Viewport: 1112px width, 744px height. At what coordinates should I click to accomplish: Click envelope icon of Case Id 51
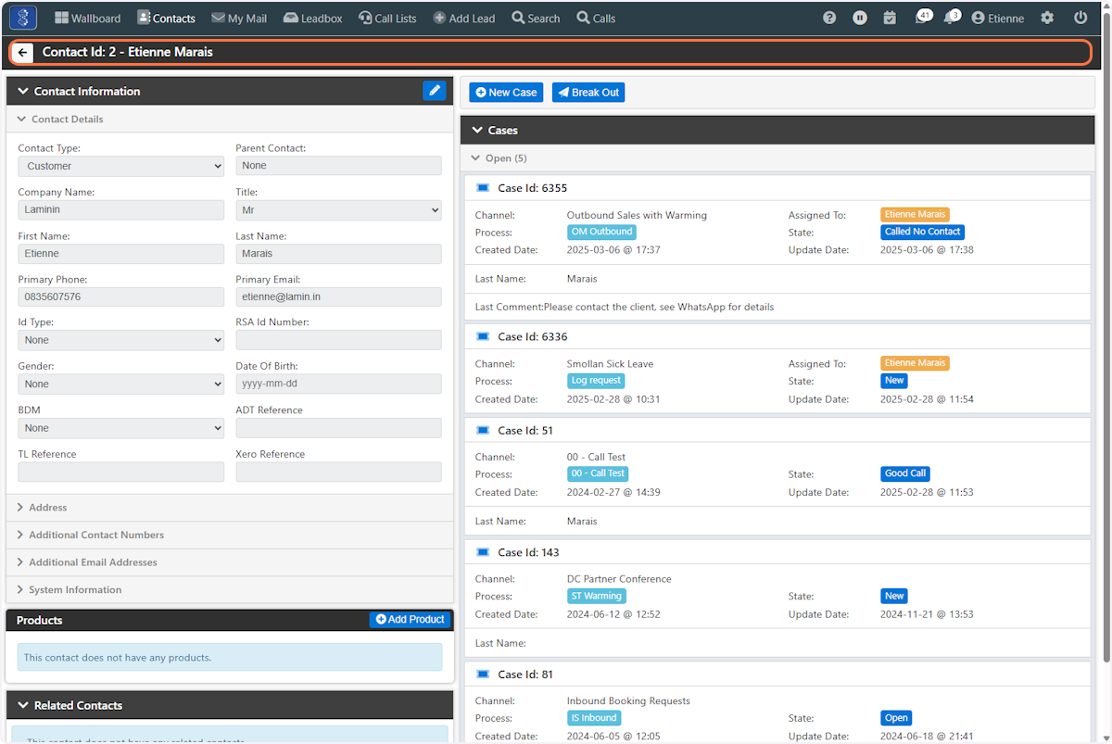482,430
